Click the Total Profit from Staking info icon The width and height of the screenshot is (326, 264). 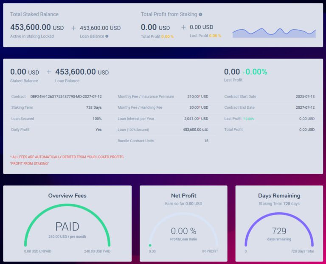coord(200,14)
